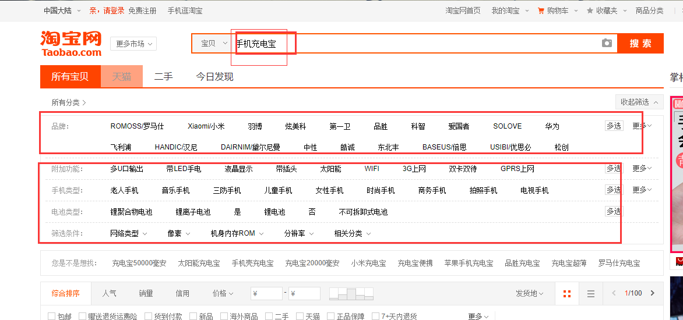Check the 二手 filter checkbox

[x=269, y=316]
